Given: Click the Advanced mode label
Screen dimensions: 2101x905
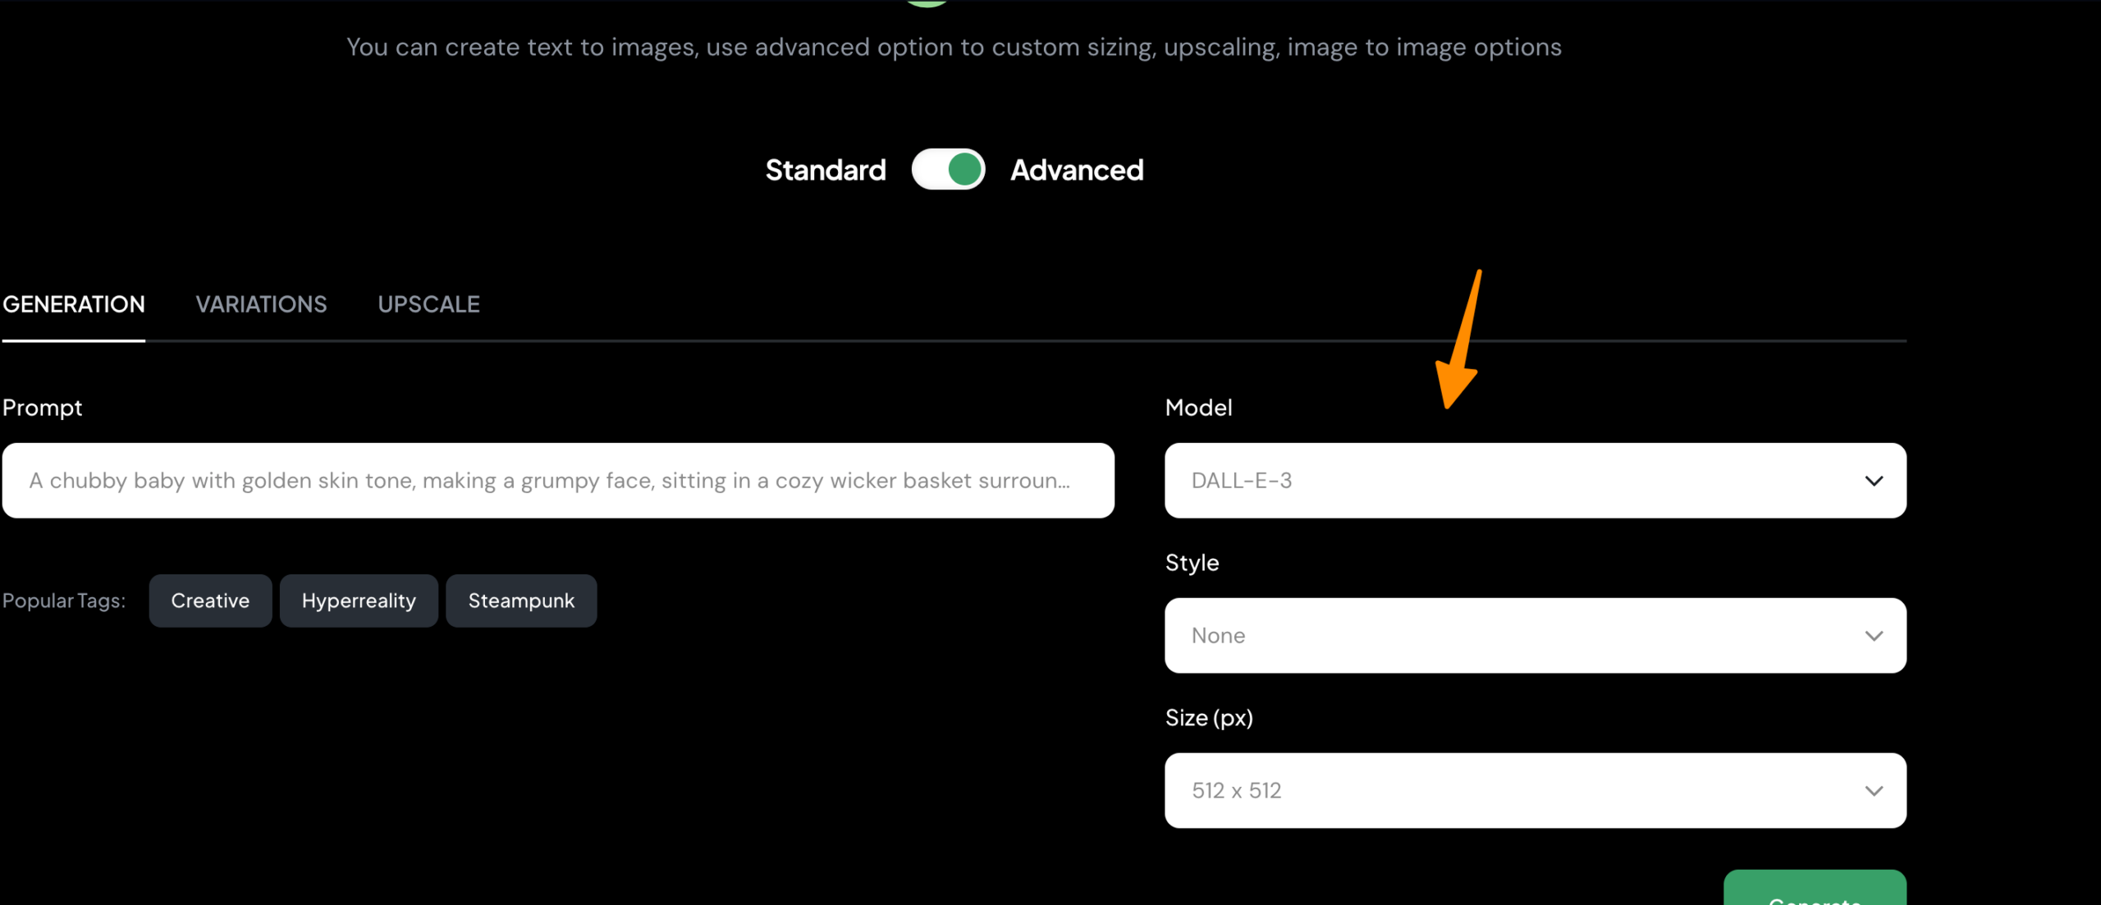Looking at the screenshot, I should click(1077, 171).
